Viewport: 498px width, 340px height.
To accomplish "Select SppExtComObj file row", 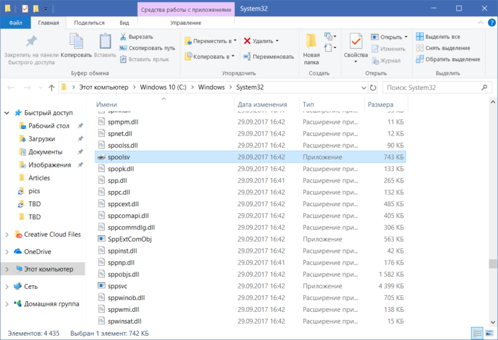I will click(x=250, y=239).
